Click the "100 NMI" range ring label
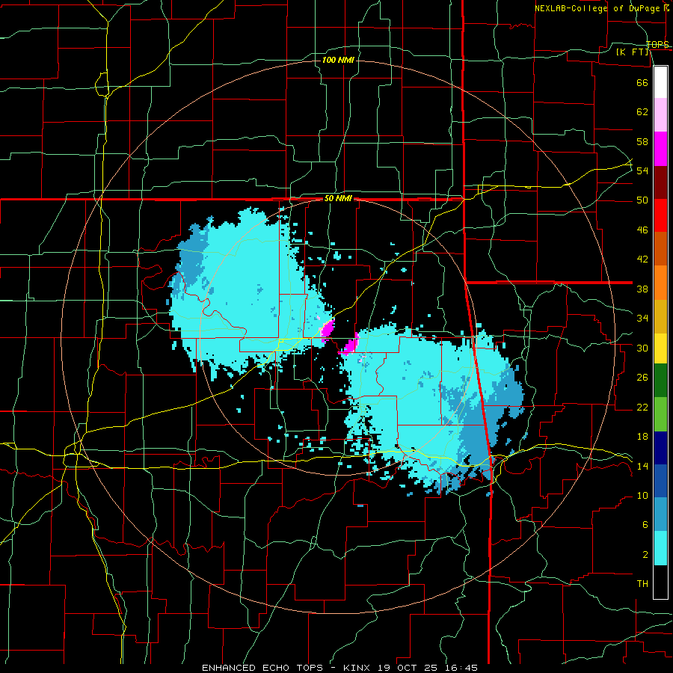This screenshot has width=673, height=673. pos(338,60)
